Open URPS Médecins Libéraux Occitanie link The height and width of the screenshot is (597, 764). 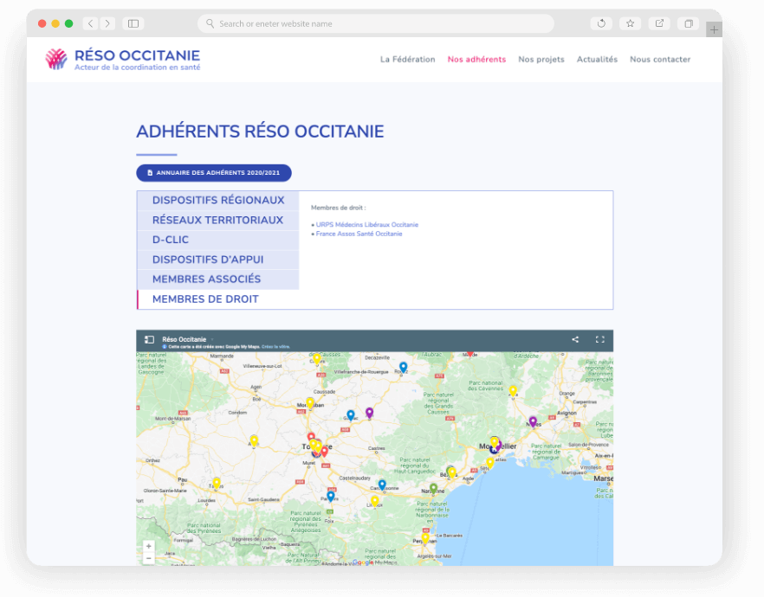[367, 224]
